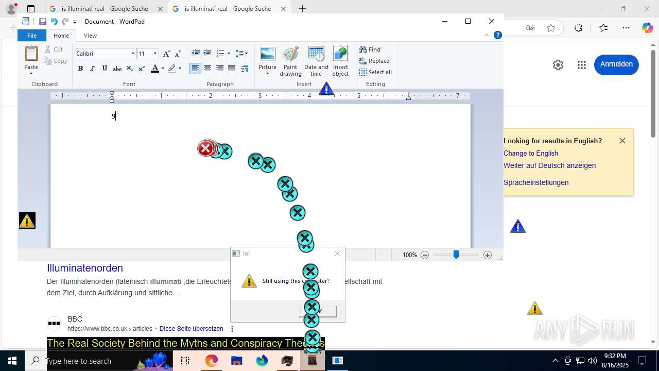Open Google apps grid in Edge

tap(582, 65)
